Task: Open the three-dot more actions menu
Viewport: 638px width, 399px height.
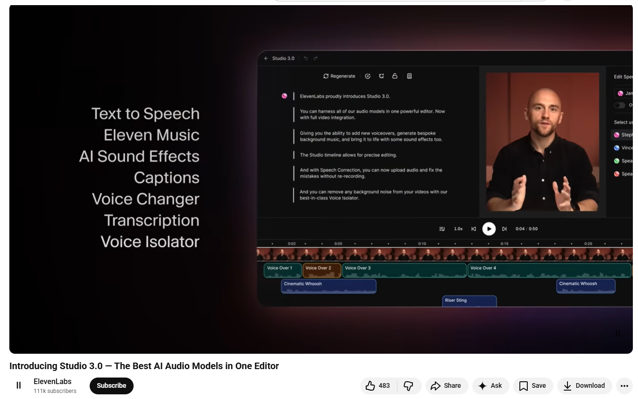Action: 624,386
